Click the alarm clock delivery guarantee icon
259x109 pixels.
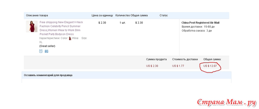click(x=41, y=51)
